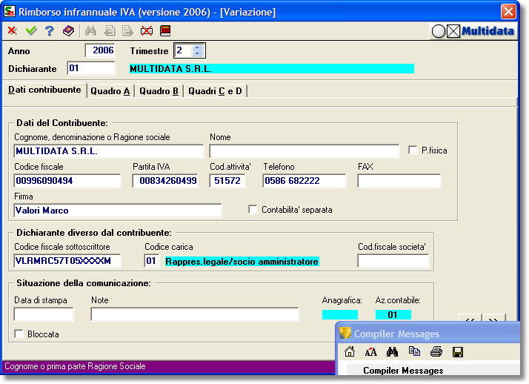Go to next record page icon
Screen dimensions: 529x384
click(x=128, y=31)
